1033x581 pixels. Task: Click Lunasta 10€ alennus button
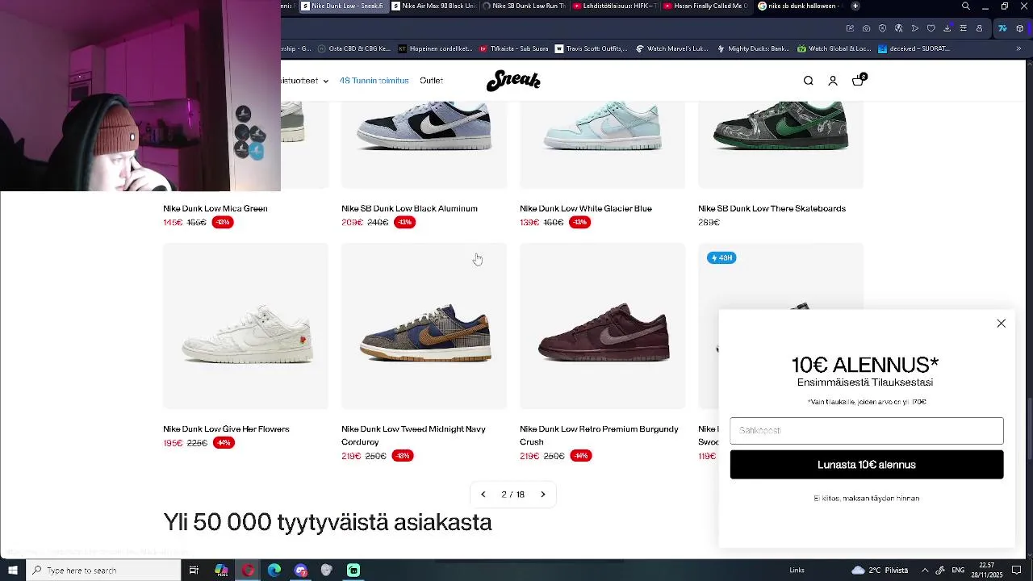pos(867,465)
